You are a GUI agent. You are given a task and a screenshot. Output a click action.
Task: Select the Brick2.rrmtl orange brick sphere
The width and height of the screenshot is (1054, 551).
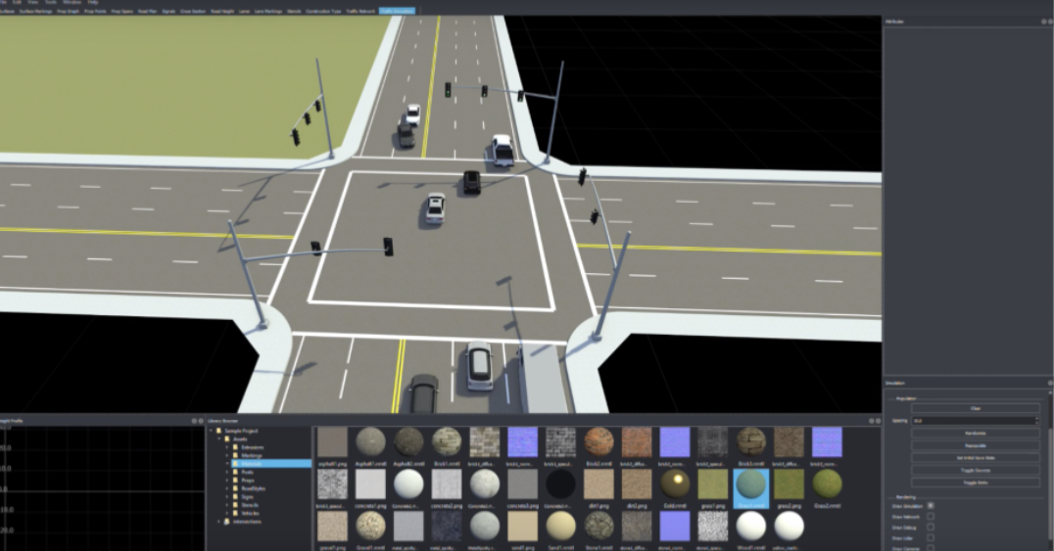click(x=599, y=442)
